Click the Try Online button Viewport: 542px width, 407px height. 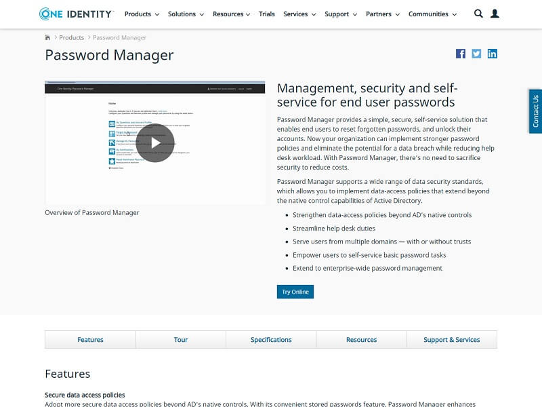pyautogui.click(x=295, y=292)
